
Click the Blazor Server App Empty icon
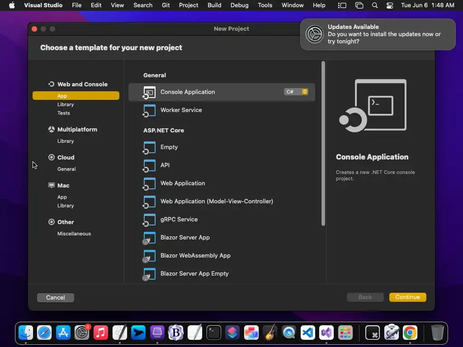[x=149, y=274]
